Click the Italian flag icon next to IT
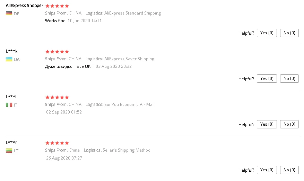 coord(9,105)
